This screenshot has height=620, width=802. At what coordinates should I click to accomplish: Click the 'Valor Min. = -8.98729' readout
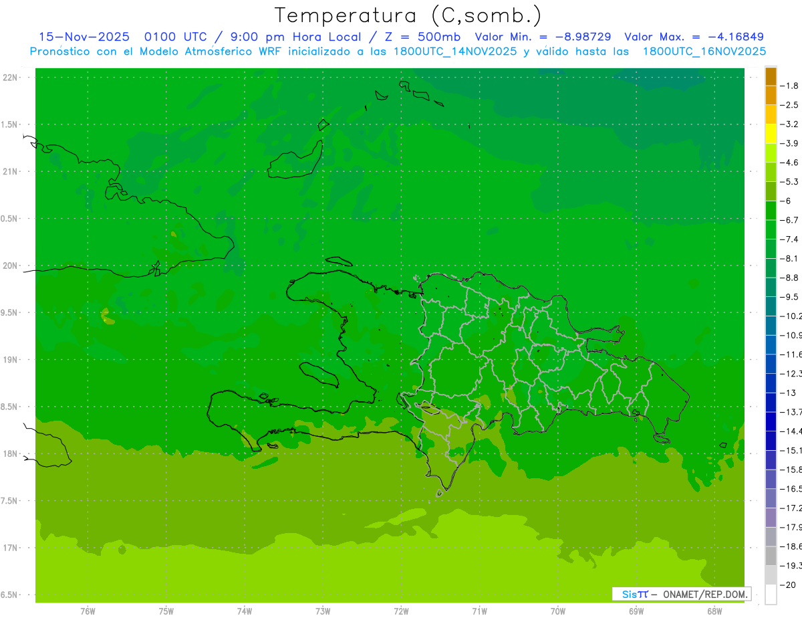point(543,37)
